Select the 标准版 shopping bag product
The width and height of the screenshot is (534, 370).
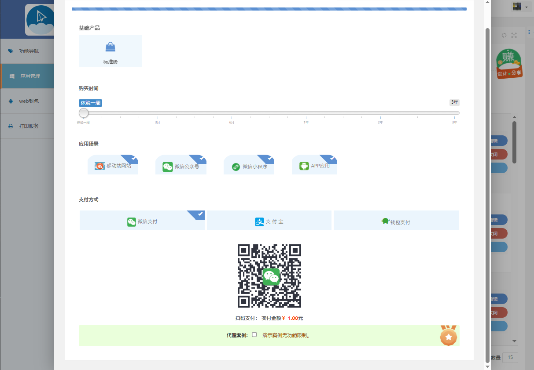coord(110,51)
